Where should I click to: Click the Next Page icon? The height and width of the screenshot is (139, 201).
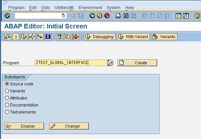coord(160,16)
